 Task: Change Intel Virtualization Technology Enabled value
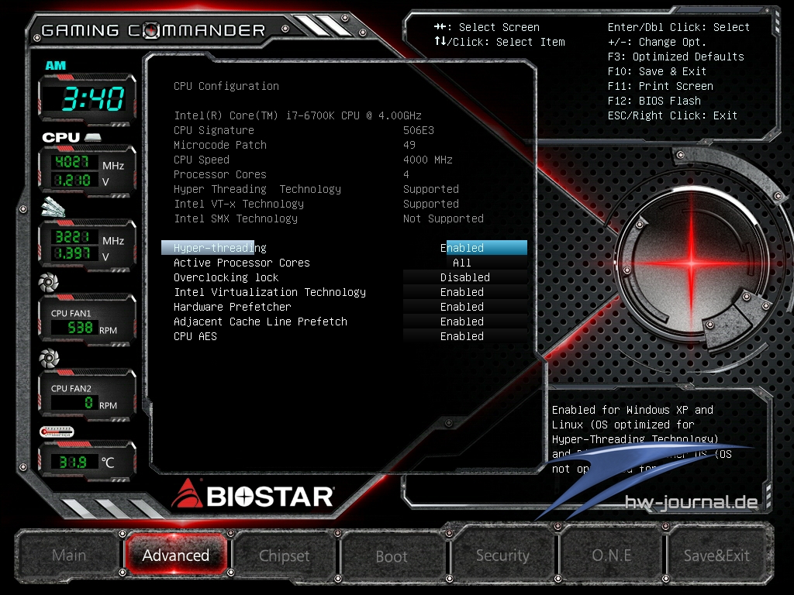point(465,292)
